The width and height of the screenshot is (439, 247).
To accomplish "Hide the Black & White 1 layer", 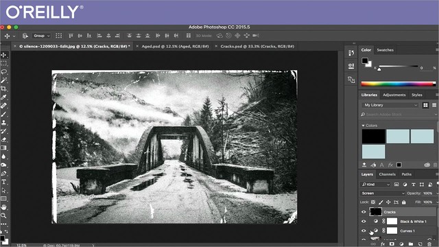I will point(364,222).
